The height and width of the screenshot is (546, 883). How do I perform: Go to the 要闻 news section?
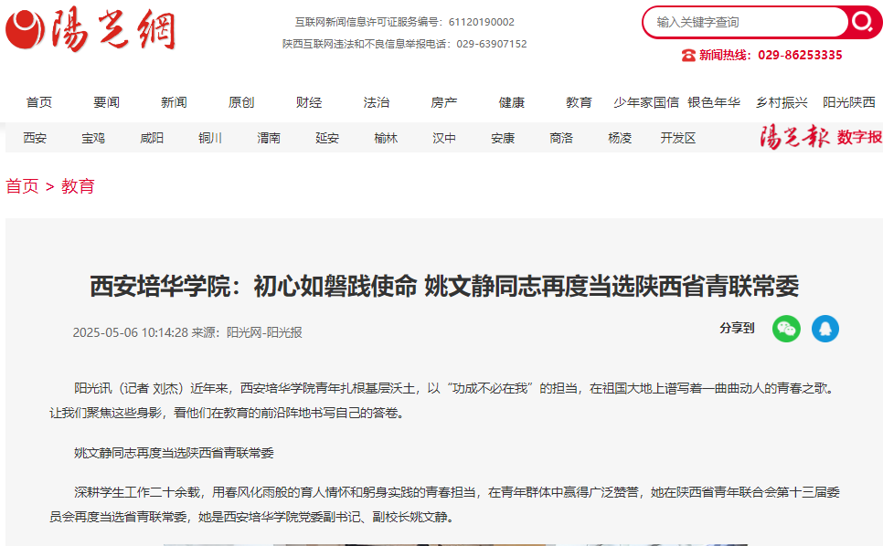point(107,102)
